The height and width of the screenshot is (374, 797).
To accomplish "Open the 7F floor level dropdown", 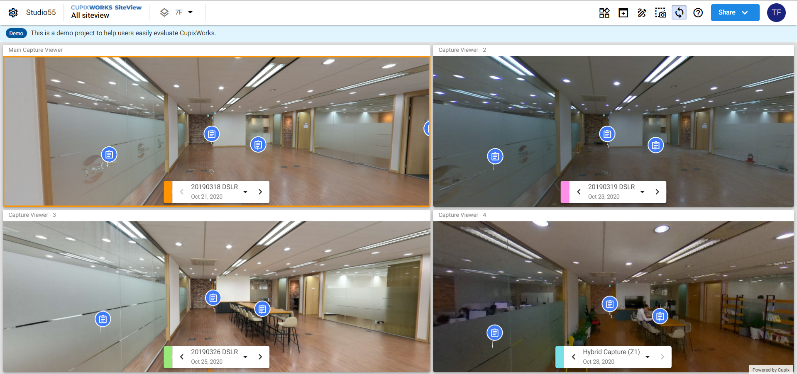I will [184, 12].
